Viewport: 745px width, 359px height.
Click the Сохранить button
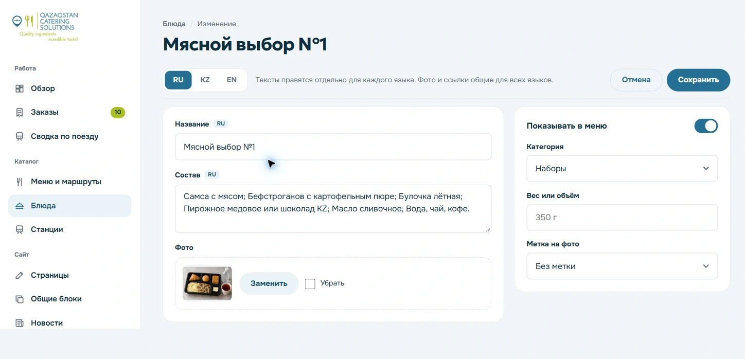click(698, 80)
